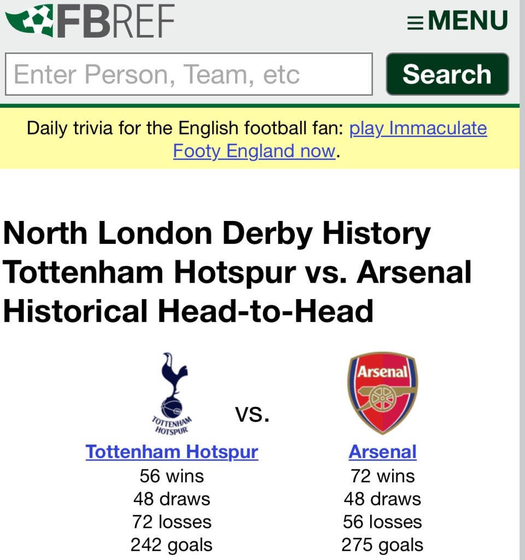The height and width of the screenshot is (560, 525).
Task: Click the North London Derby History heading
Action: pos(217,234)
